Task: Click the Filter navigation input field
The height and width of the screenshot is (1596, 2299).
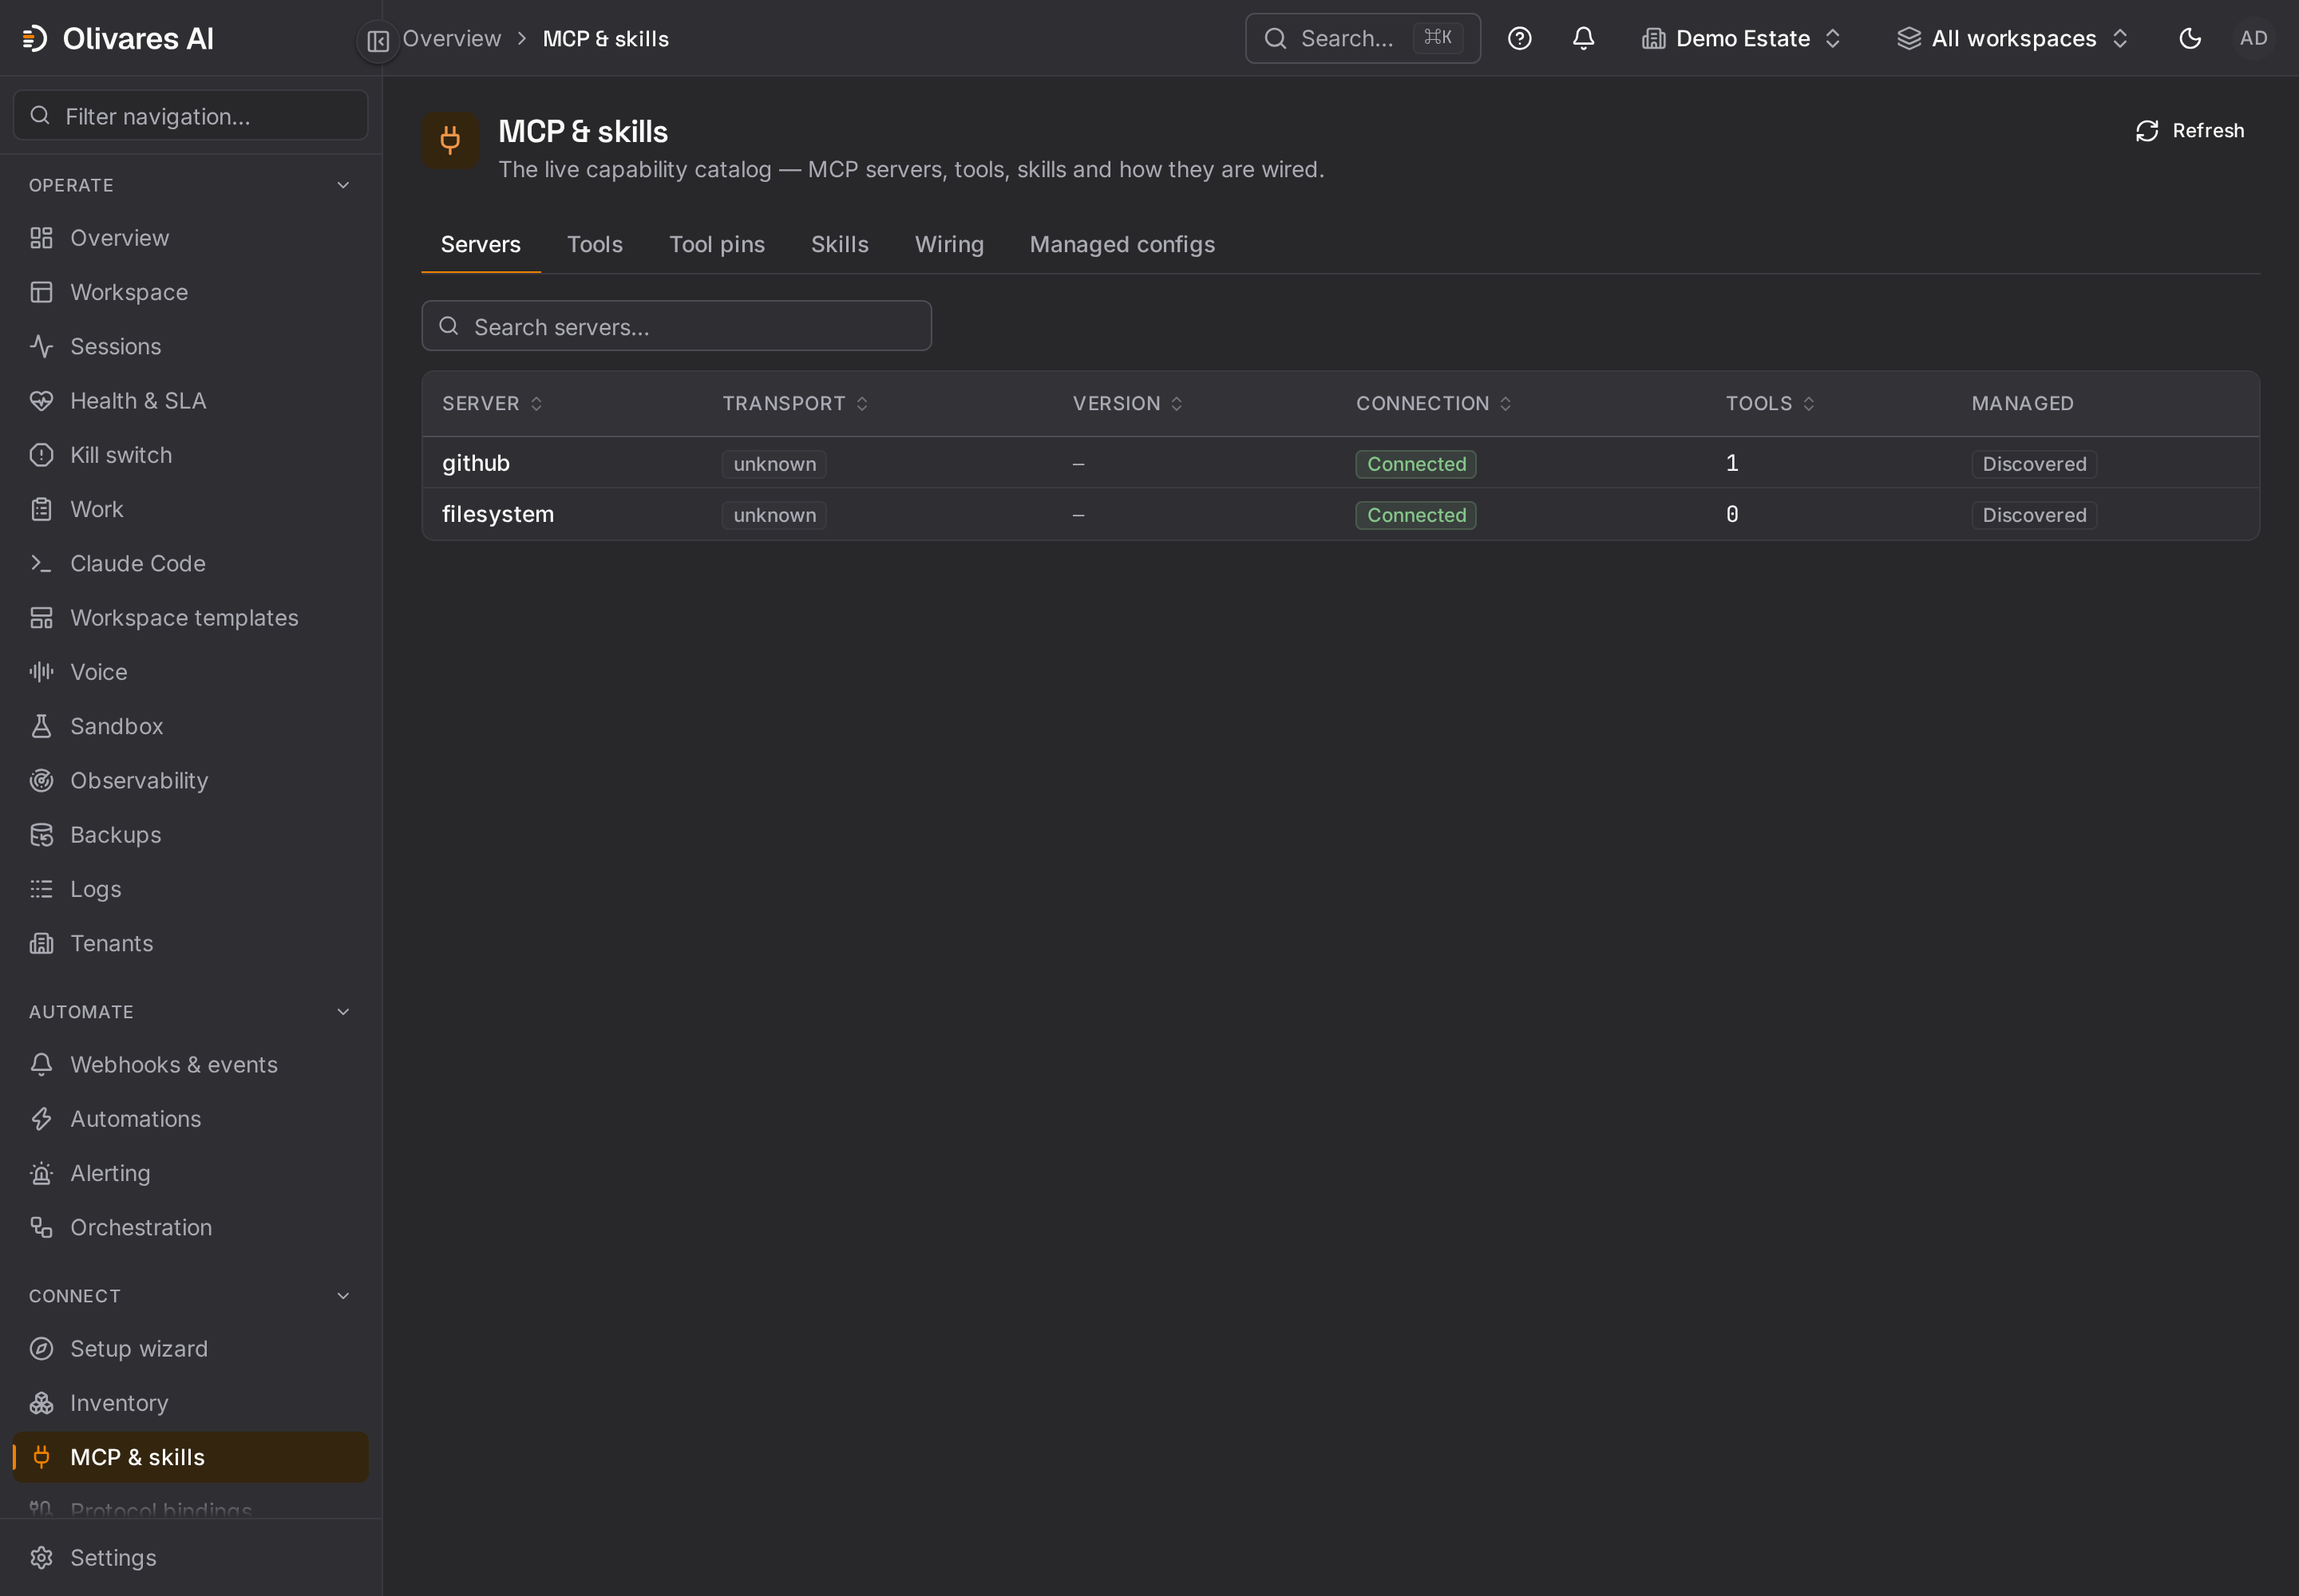Action: coord(190,116)
